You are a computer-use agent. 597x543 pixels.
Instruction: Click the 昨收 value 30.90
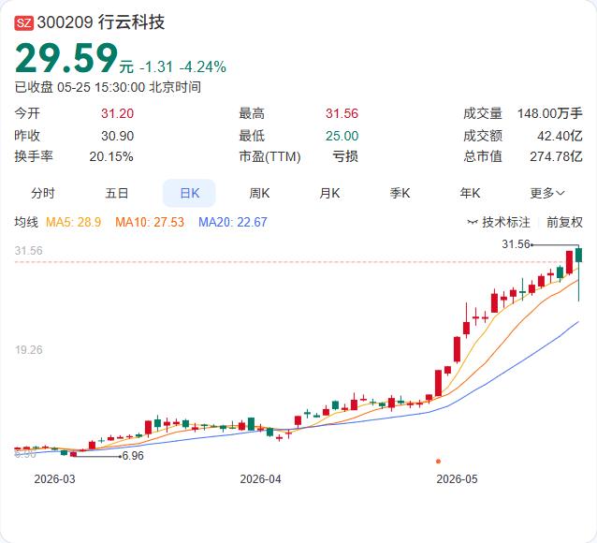pyautogui.click(x=117, y=136)
